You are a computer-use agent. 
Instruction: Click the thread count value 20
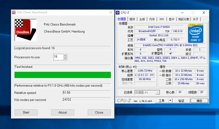(202, 92)
